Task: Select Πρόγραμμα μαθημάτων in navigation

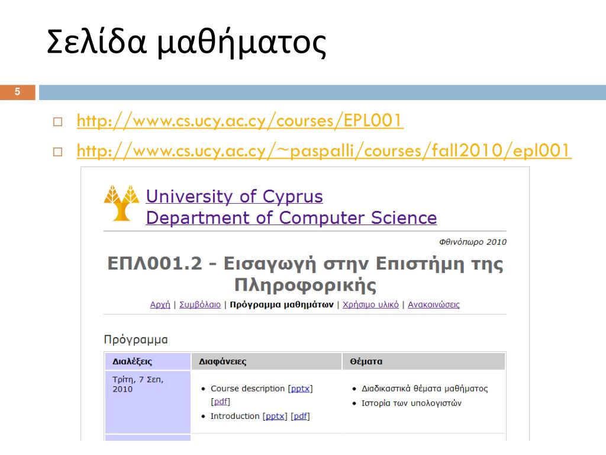Action: [x=281, y=305]
